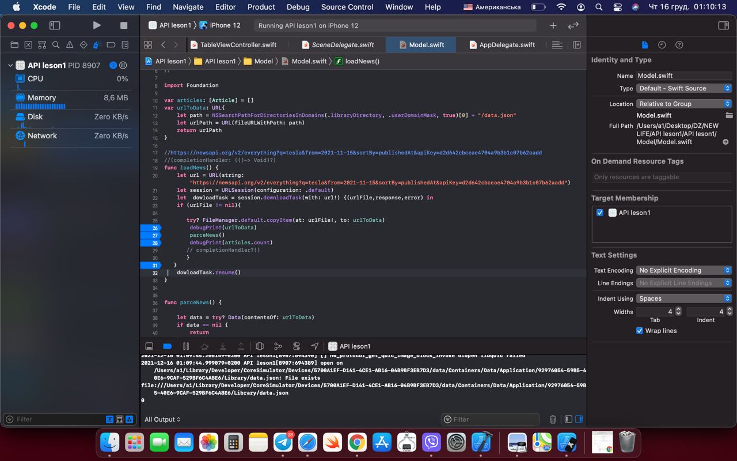This screenshot has height=461, width=737.
Task: Toggle the navigator sidebar
Action: (55, 25)
